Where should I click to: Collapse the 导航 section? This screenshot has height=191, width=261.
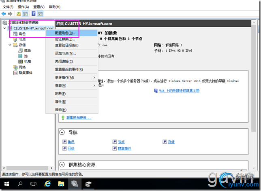(x=62, y=132)
